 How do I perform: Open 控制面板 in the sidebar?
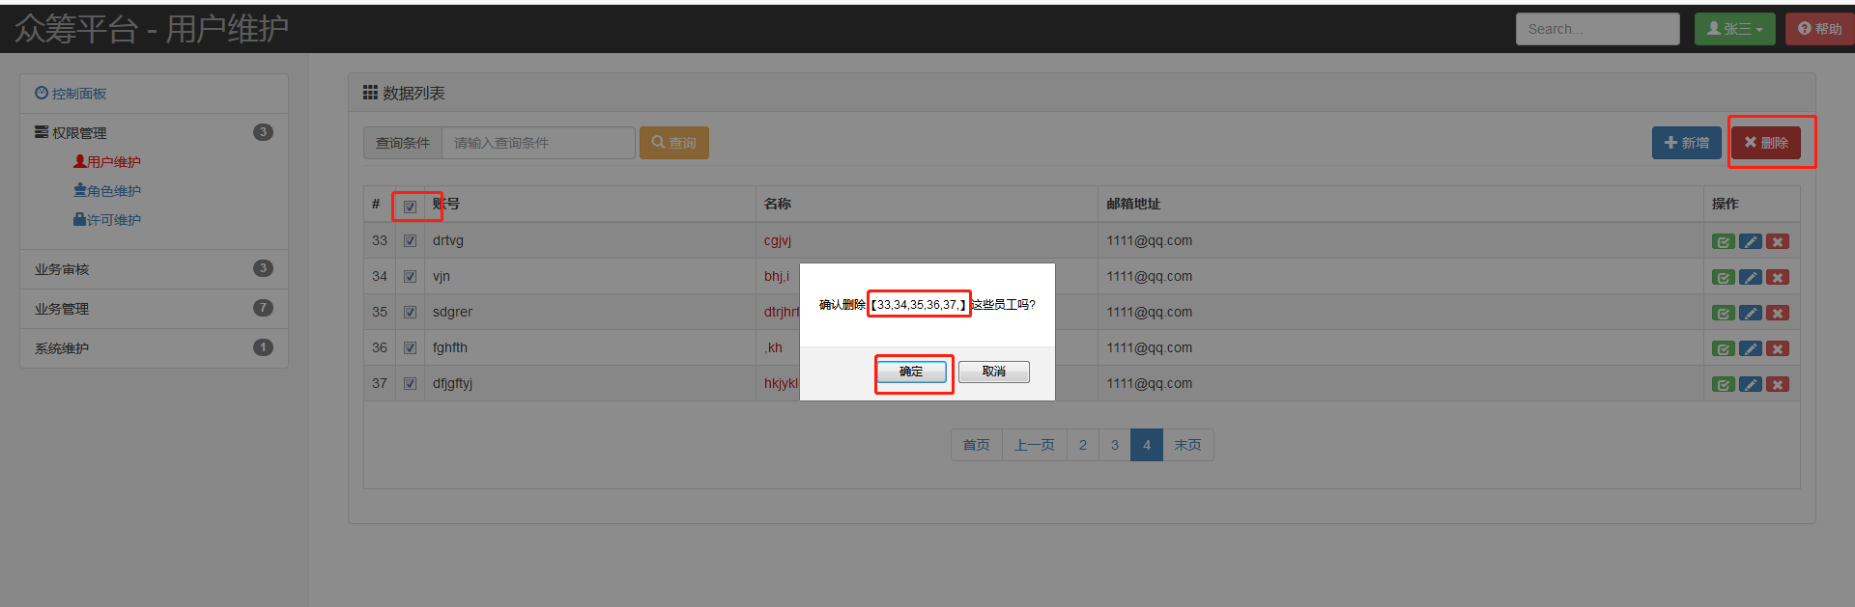(x=71, y=94)
